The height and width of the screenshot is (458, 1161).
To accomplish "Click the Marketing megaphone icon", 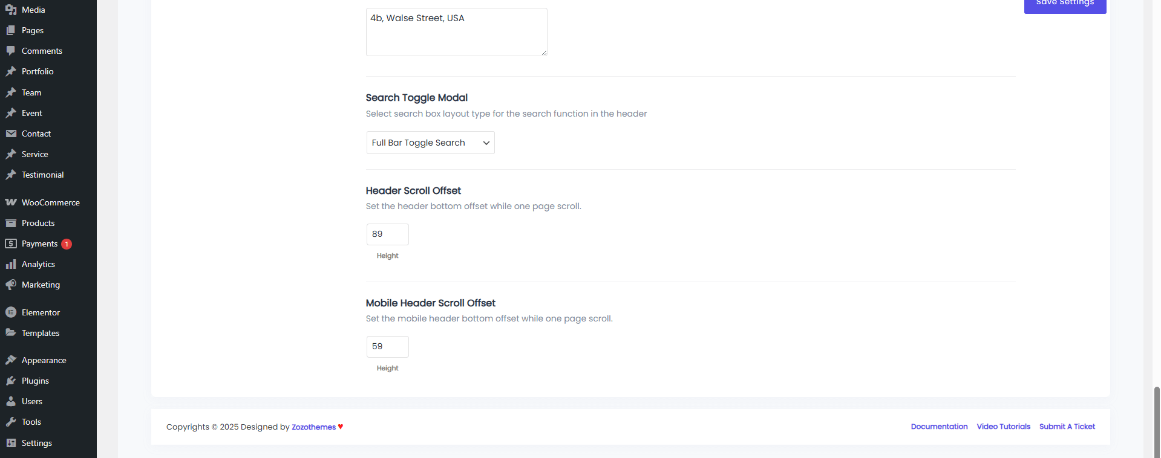I will point(11,285).
